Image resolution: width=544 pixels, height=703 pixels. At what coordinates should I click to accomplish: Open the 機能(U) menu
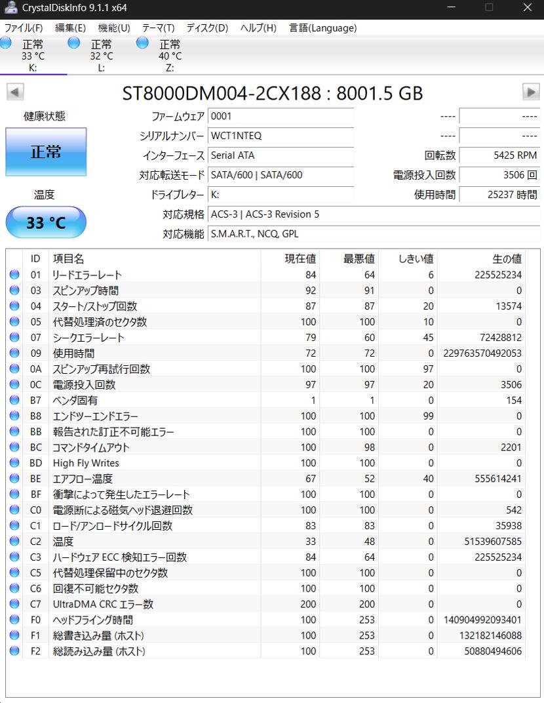[114, 28]
